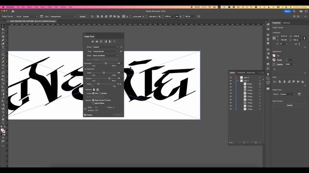The image size is (309, 173).
Task: Click the Fill and Stroke swatch in the toolbar
Action: coord(3,131)
